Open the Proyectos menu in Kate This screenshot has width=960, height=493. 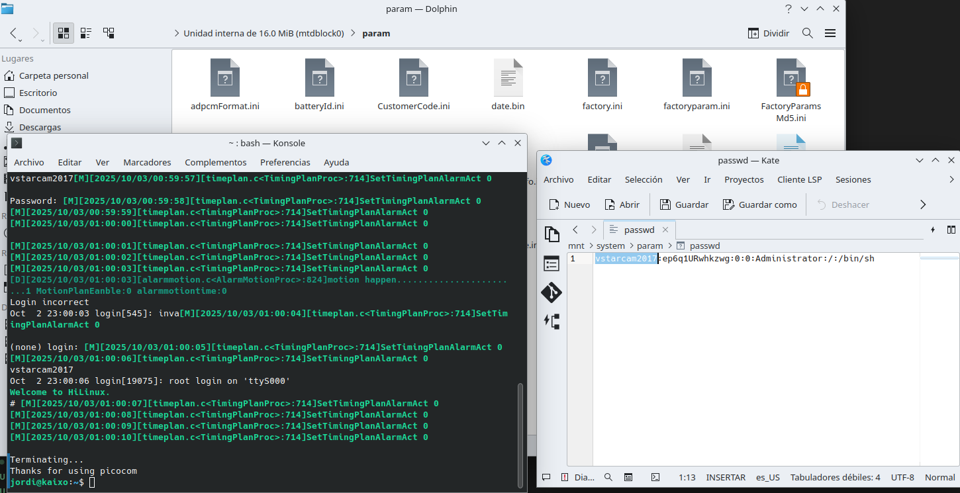pyautogui.click(x=744, y=179)
